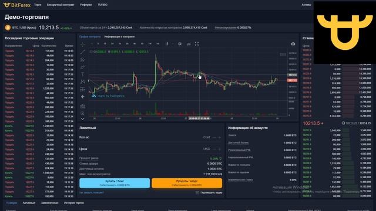The image size is (376, 211).
Task: Open the Активы menu
Action: point(306,5)
